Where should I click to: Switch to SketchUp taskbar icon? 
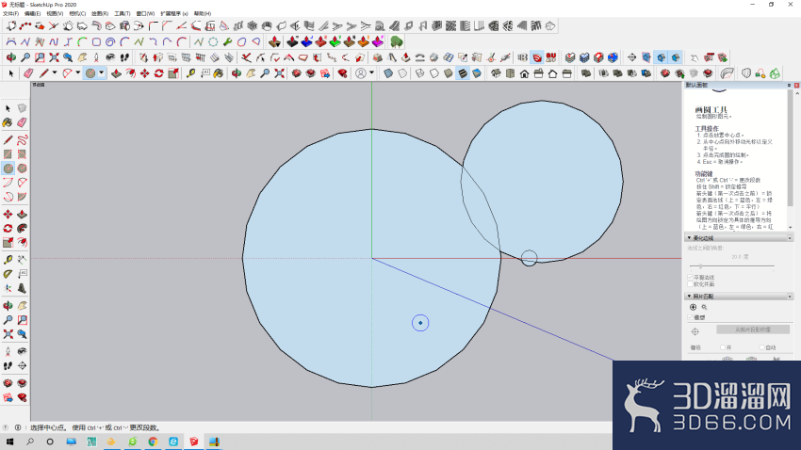tap(193, 442)
